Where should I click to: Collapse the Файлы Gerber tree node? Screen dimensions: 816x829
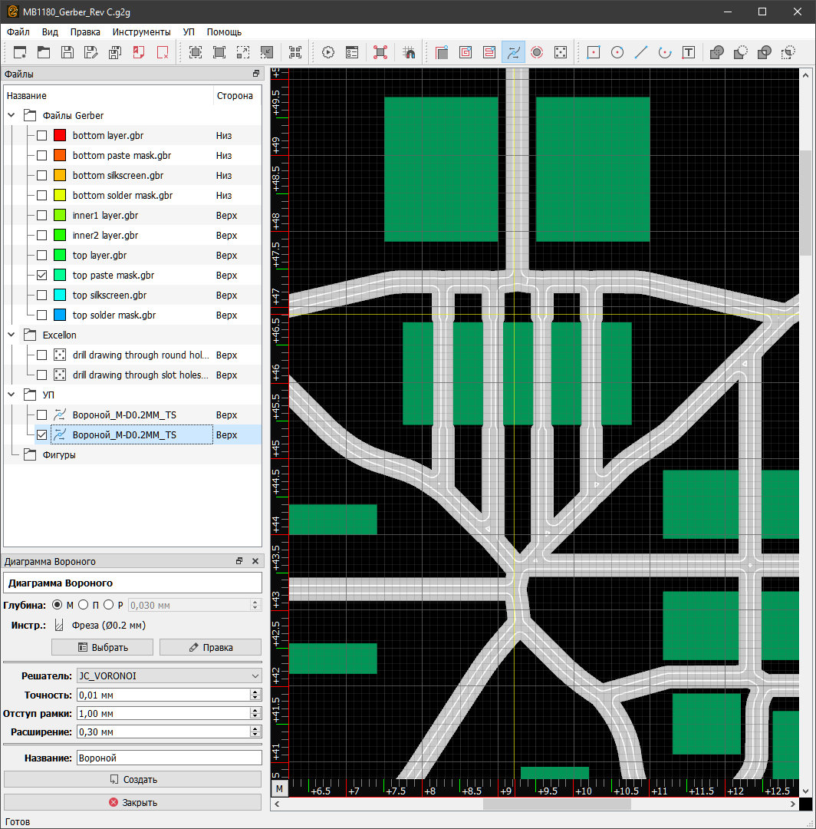click(x=12, y=116)
